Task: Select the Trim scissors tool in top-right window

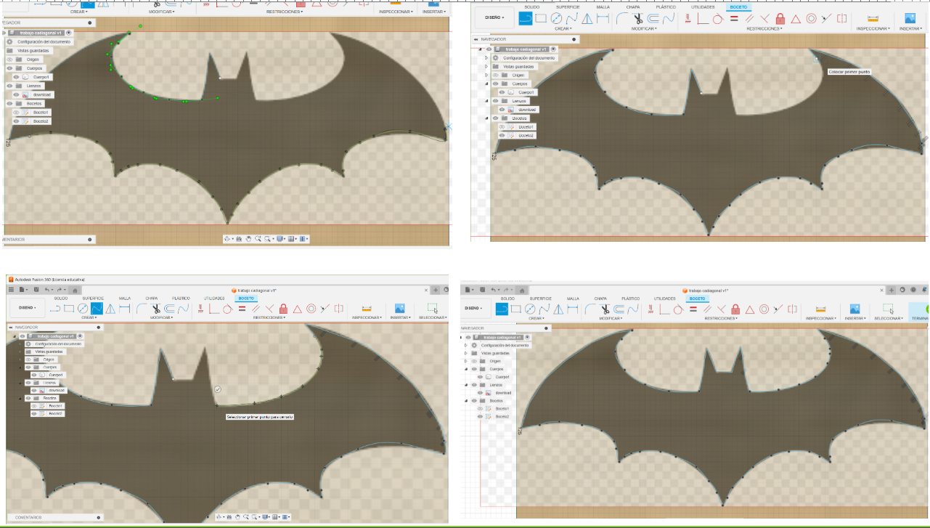Action: click(x=637, y=18)
